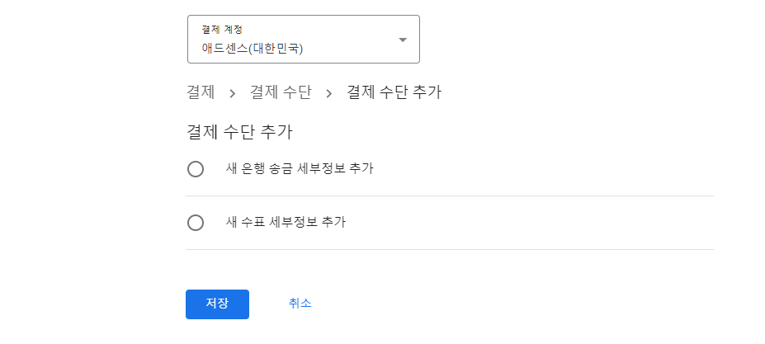Go to the 결제 breadcrumb
Image resolution: width=765 pixels, height=344 pixels.
click(201, 92)
